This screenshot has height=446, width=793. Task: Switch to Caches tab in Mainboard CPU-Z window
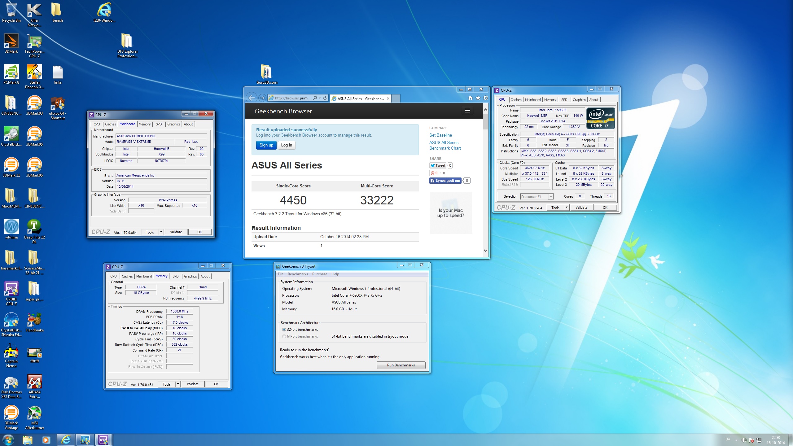[110, 124]
